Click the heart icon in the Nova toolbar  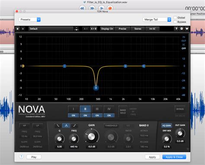(187, 29)
